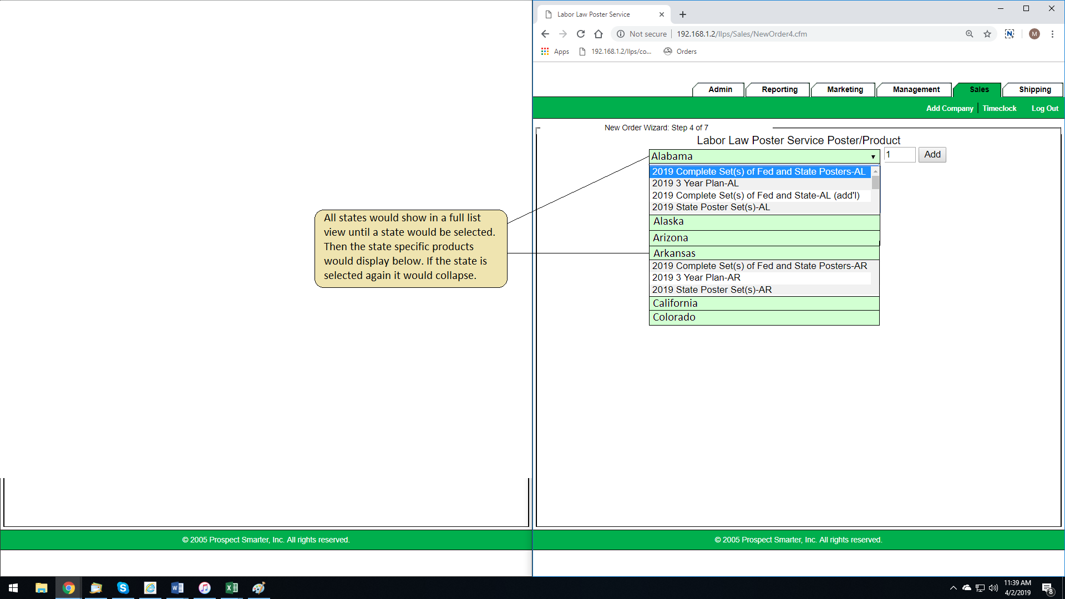Open Skype from the taskbar
The height and width of the screenshot is (599, 1065).
click(x=123, y=587)
